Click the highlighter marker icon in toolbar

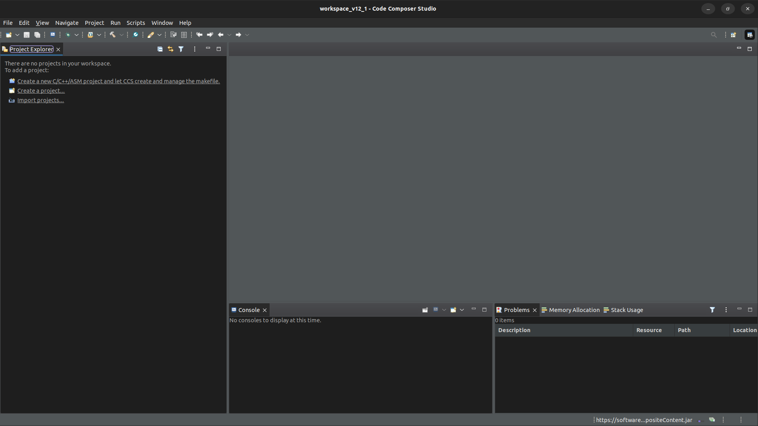151,35
